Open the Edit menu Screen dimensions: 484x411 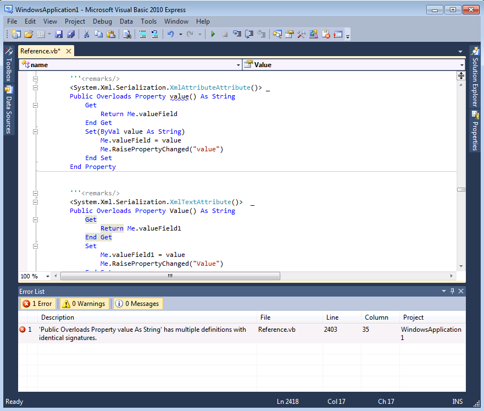[x=30, y=21]
